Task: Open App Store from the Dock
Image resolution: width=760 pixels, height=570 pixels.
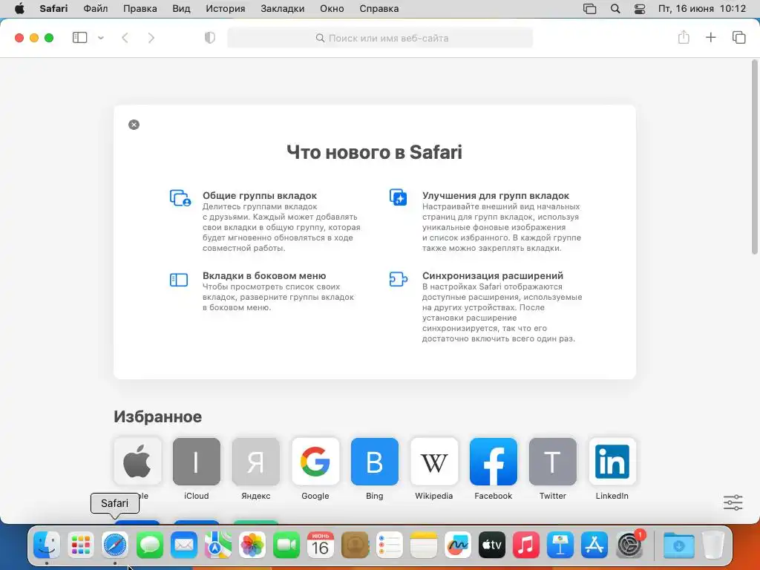Action: pyautogui.click(x=594, y=546)
